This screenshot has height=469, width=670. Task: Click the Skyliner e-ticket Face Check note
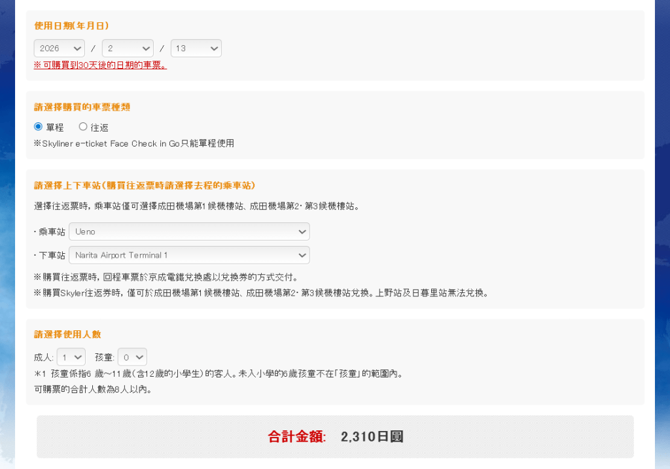click(134, 143)
